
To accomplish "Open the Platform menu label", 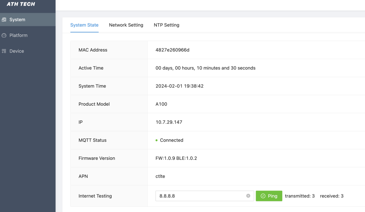I will (18, 35).
